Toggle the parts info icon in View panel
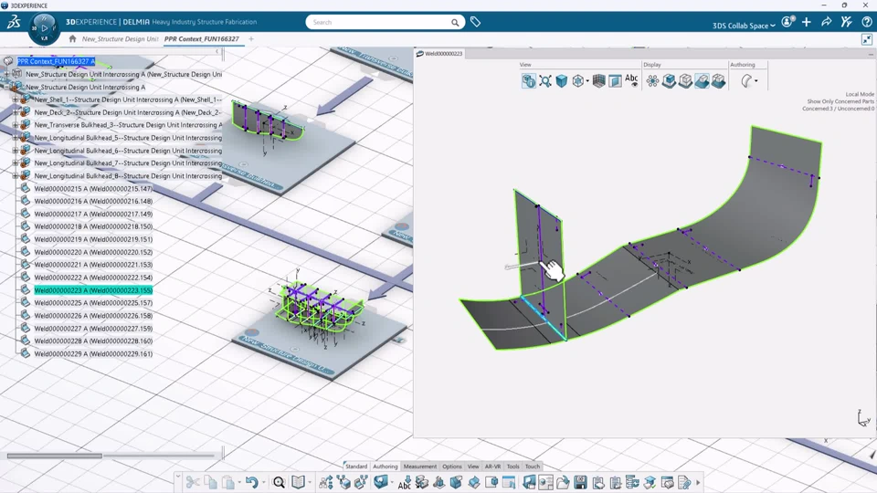Viewport: 877px width, 493px height. tap(529, 81)
